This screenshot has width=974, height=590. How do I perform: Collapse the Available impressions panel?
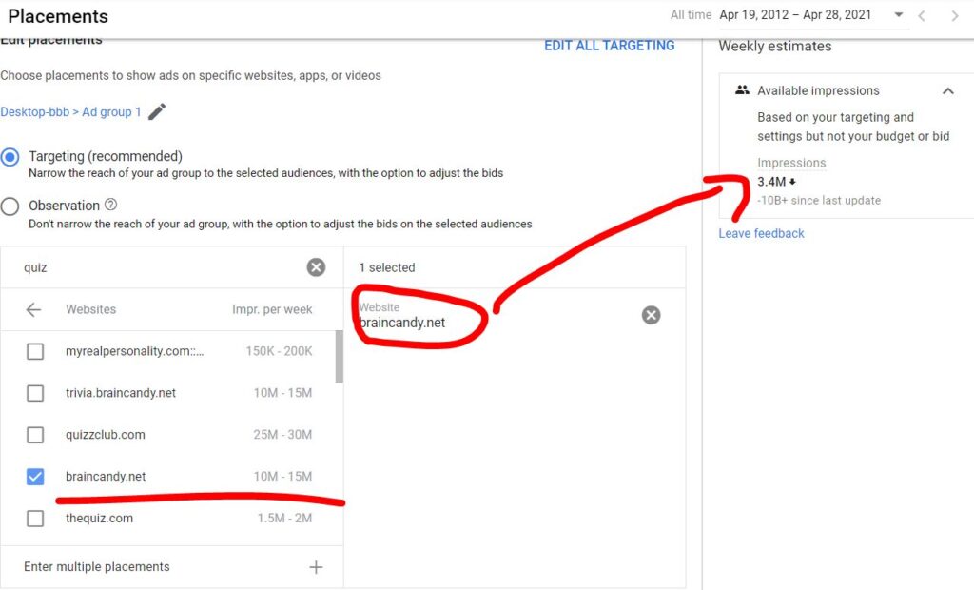[948, 90]
